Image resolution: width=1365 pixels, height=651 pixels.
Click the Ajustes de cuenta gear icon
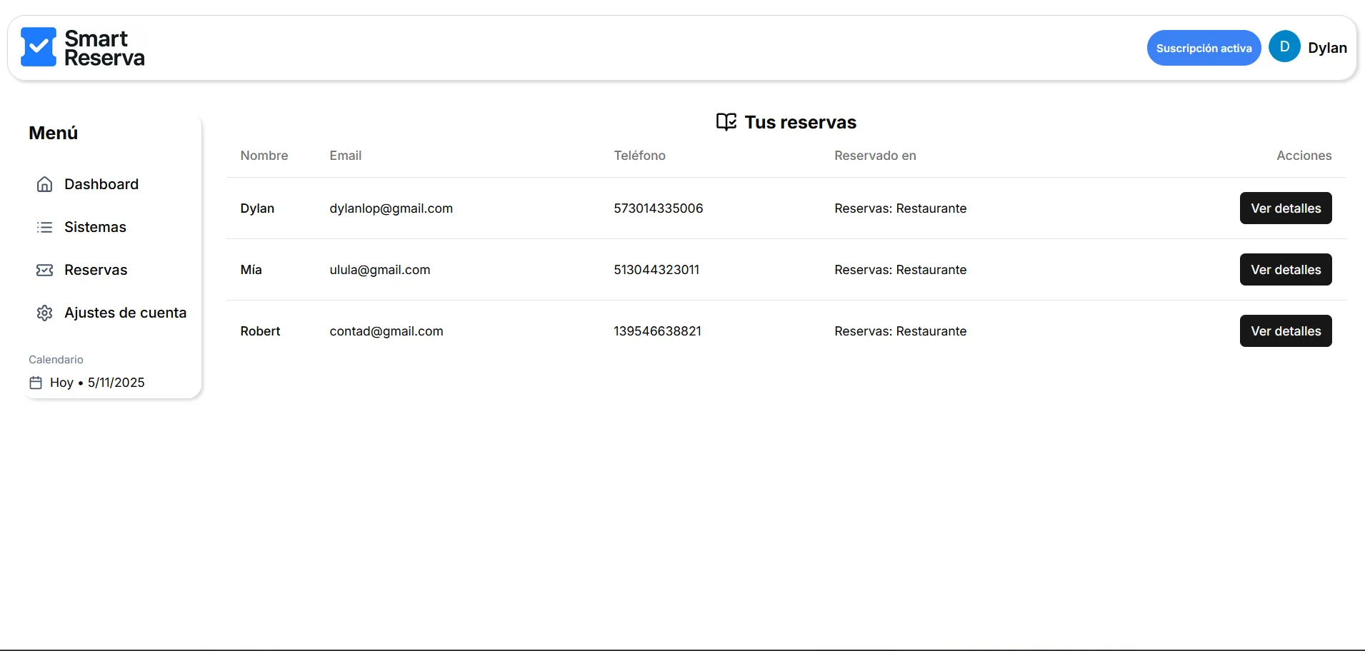pos(44,313)
